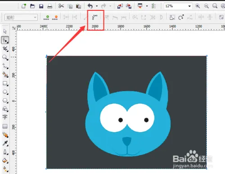Select the Pick tool arrow
The height and width of the screenshot is (174, 225).
tap(5, 31)
